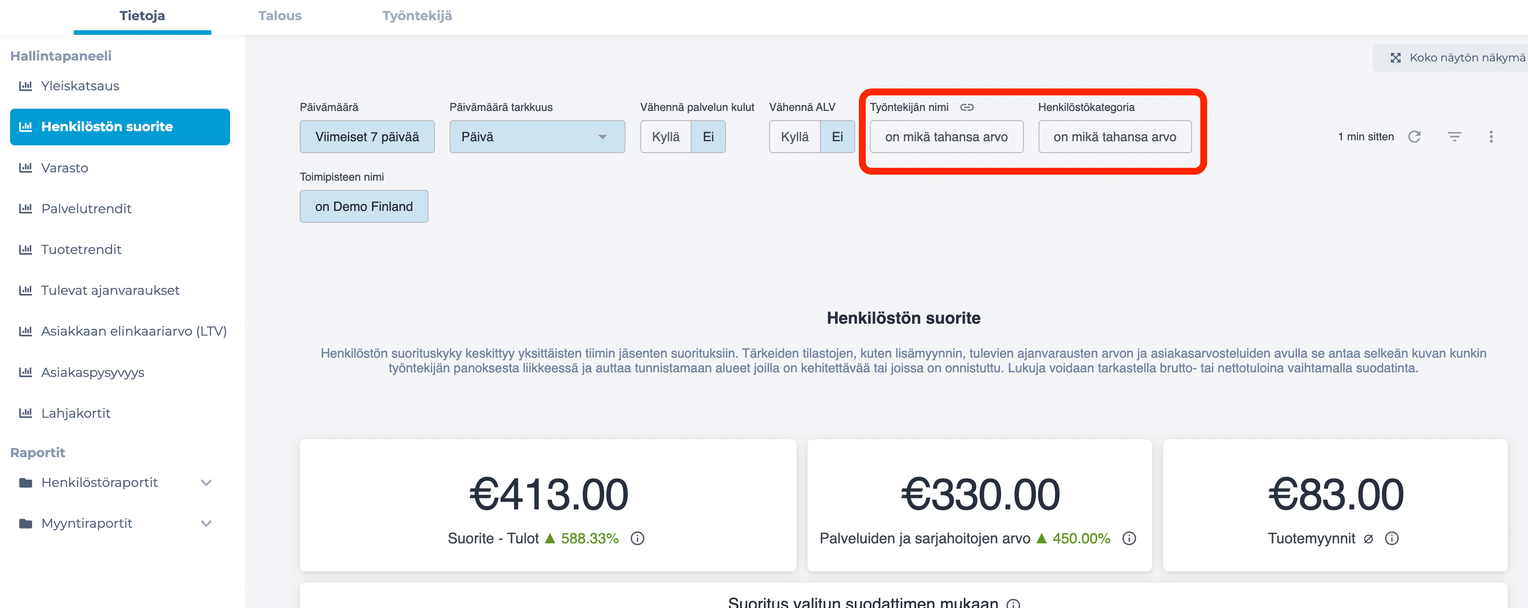This screenshot has height=608, width=1528.
Task: Open the on Demo Finland location filter
Action: pyautogui.click(x=363, y=206)
